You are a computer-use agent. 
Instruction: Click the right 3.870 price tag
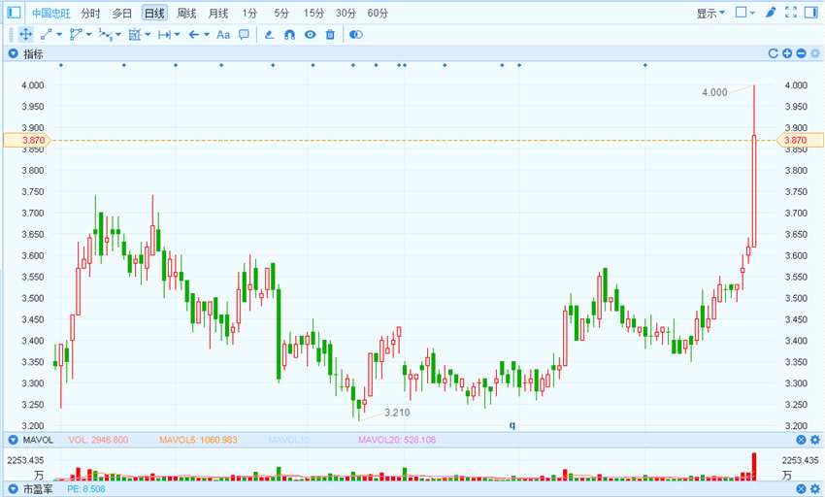tap(800, 140)
